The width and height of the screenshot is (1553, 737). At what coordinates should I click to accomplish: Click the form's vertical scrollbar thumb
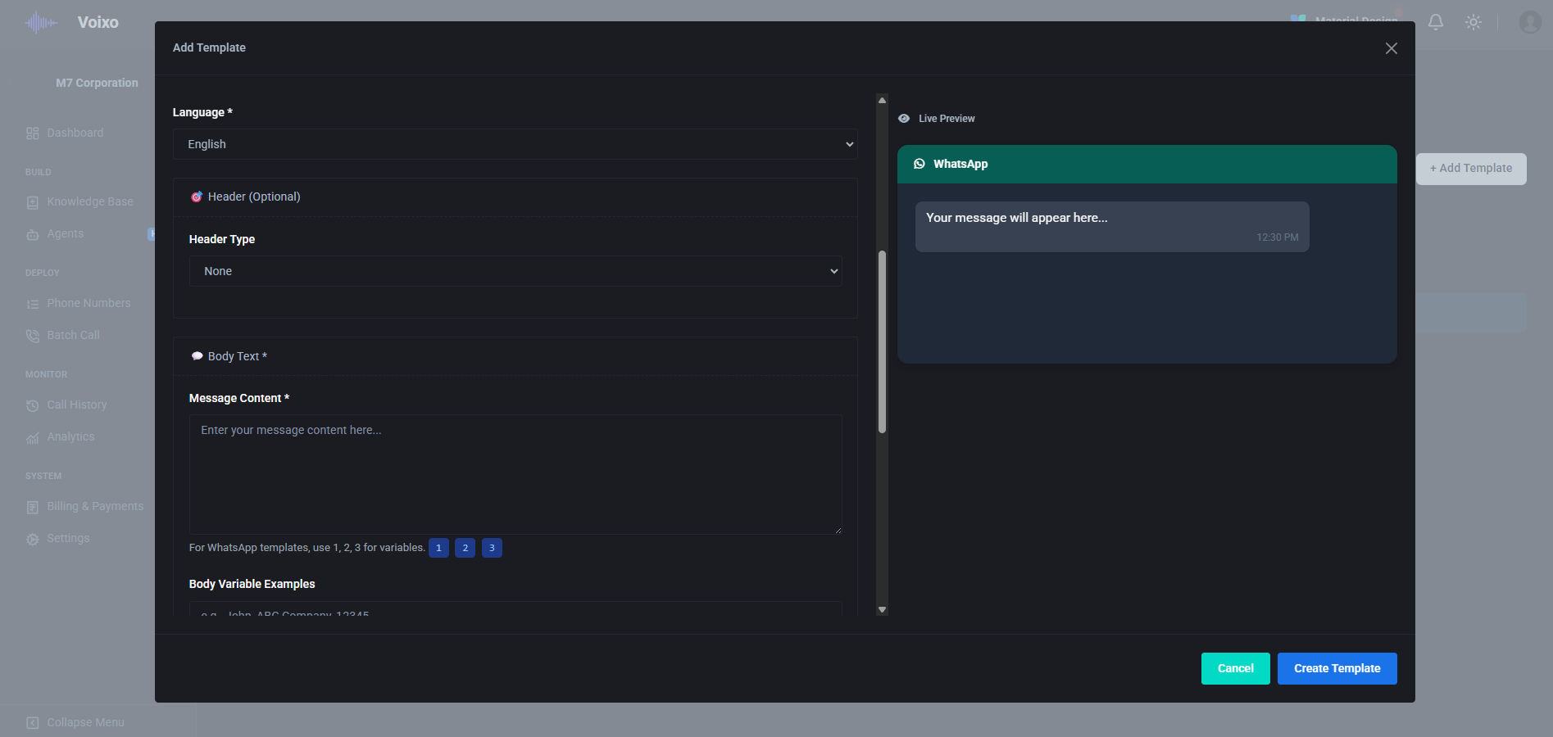882,341
